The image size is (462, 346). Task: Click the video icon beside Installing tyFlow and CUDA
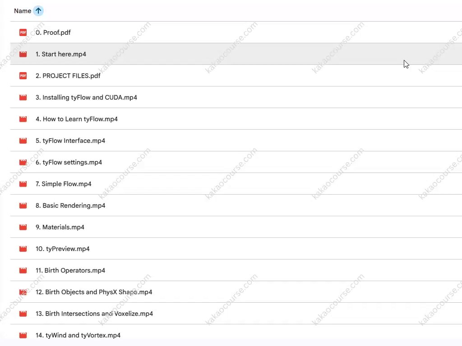tap(23, 97)
